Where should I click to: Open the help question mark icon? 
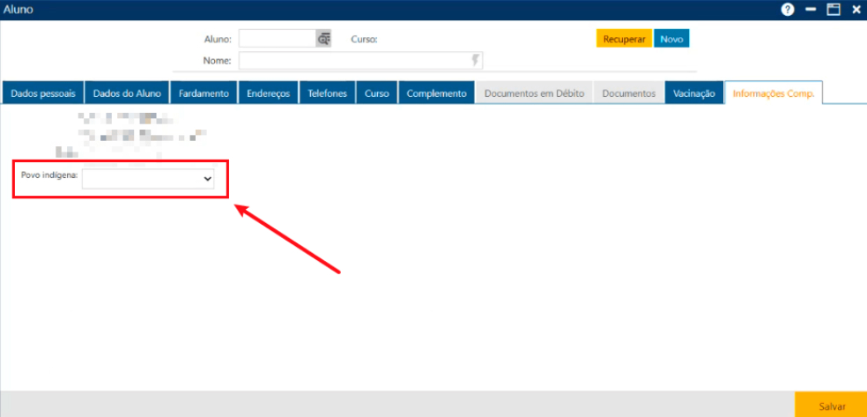coord(788,10)
